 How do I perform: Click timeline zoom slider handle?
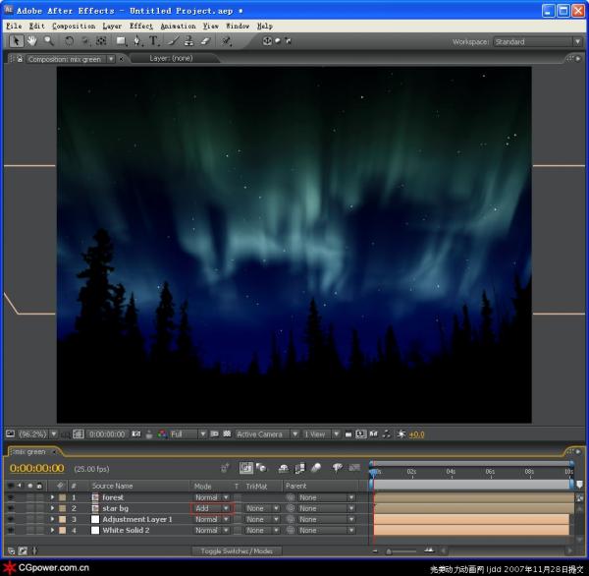(x=389, y=551)
